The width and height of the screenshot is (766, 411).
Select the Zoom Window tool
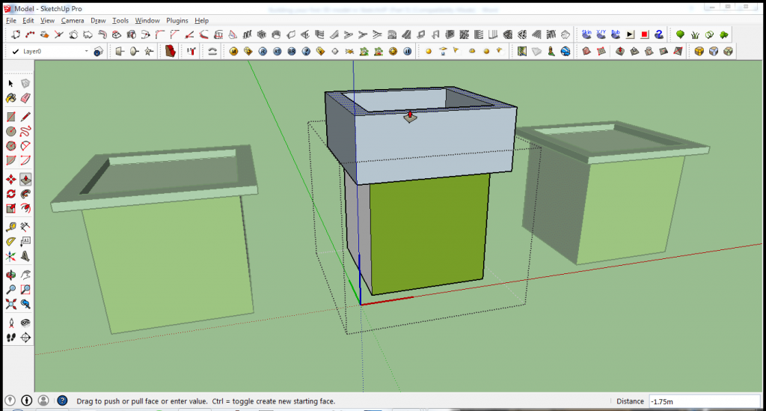(x=25, y=289)
